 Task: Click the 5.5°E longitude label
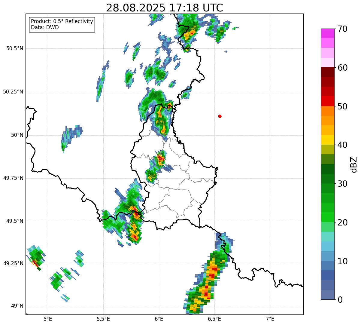(103, 319)
